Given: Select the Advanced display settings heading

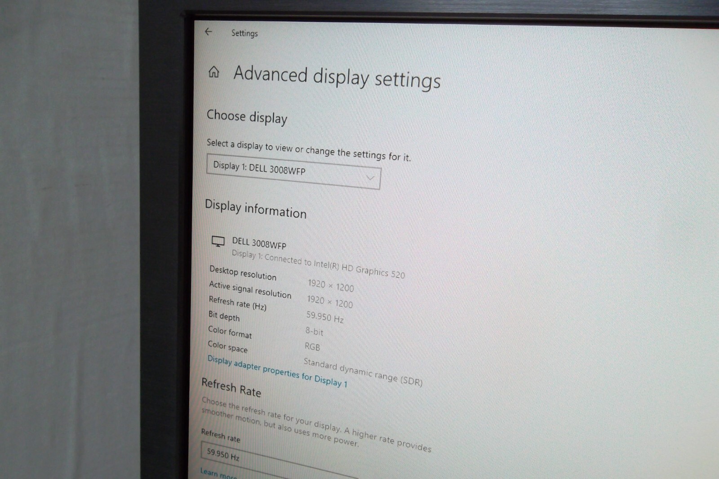Looking at the screenshot, I should point(337,77).
